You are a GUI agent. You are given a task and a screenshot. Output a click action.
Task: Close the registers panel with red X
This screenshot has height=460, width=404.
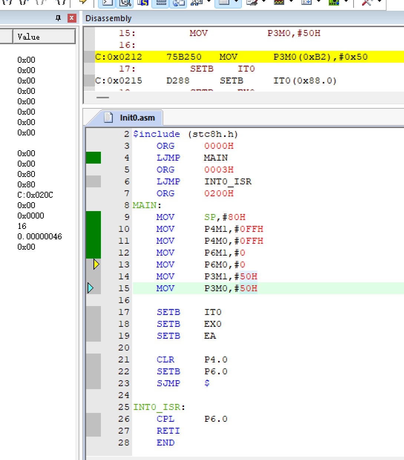coord(72,18)
